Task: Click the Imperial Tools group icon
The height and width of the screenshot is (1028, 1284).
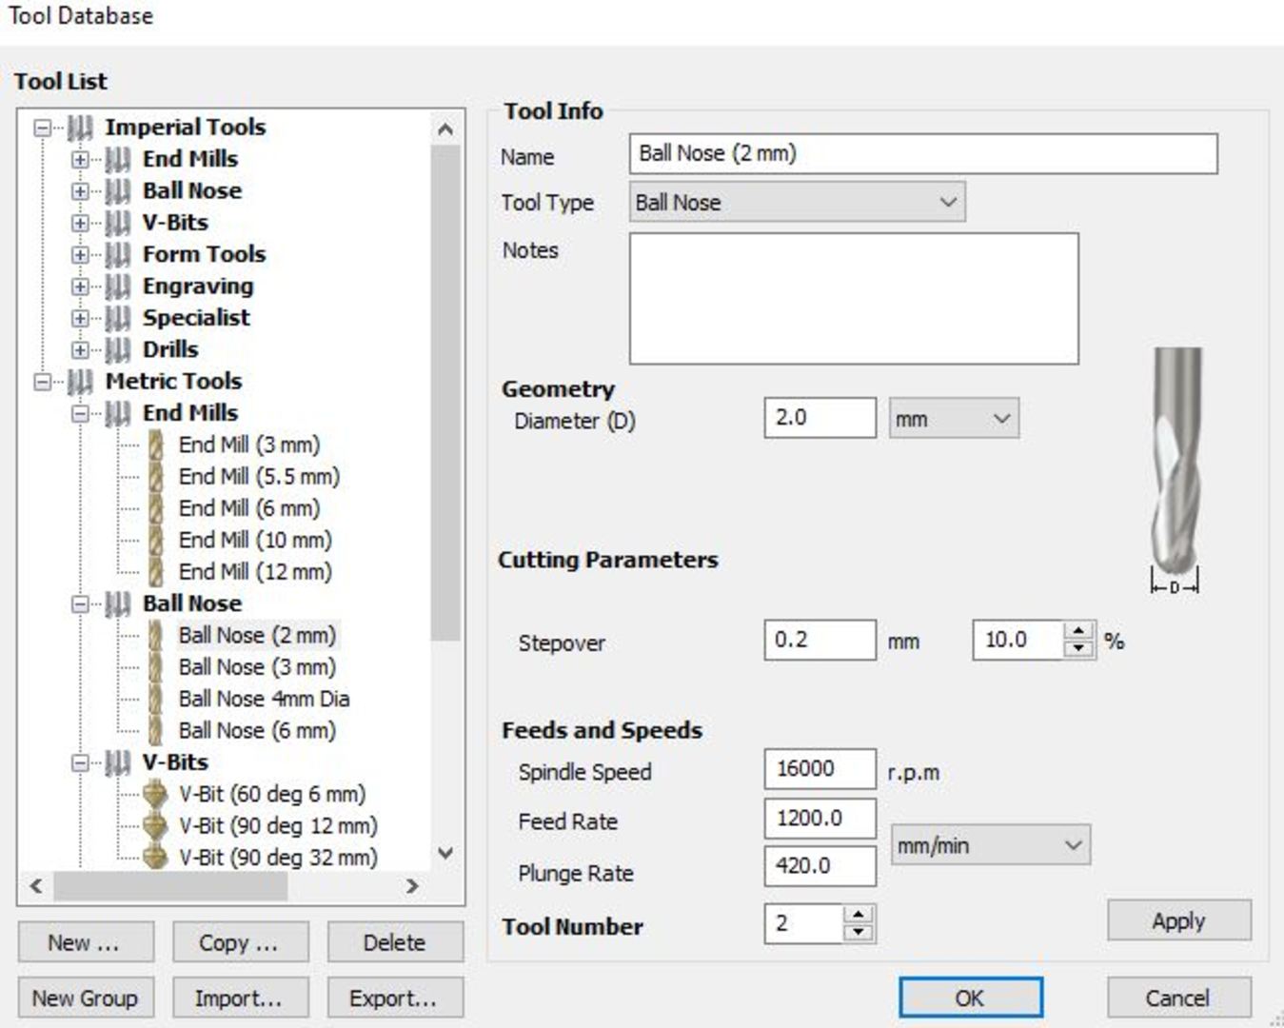Action: pyautogui.click(x=80, y=128)
